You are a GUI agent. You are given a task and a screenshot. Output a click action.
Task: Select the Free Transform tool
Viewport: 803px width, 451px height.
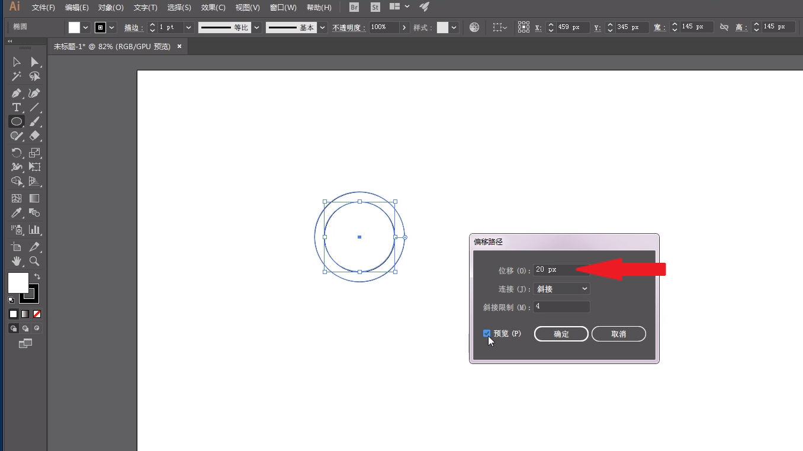pos(34,167)
